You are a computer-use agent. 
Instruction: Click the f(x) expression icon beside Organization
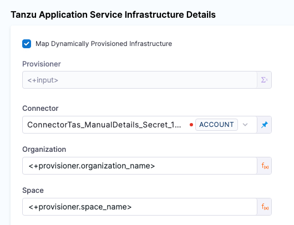coord(265,166)
